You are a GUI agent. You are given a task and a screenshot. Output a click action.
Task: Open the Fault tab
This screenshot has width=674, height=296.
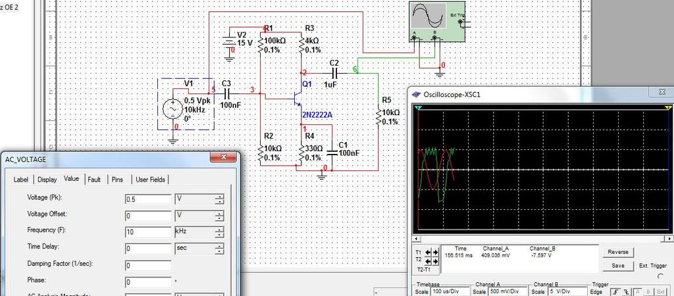click(x=94, y=180)
